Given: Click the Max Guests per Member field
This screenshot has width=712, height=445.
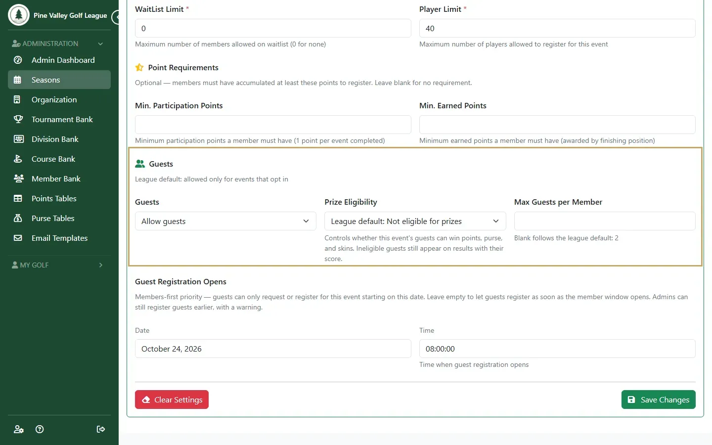Looking at the screenshot, I should point(605,221).
